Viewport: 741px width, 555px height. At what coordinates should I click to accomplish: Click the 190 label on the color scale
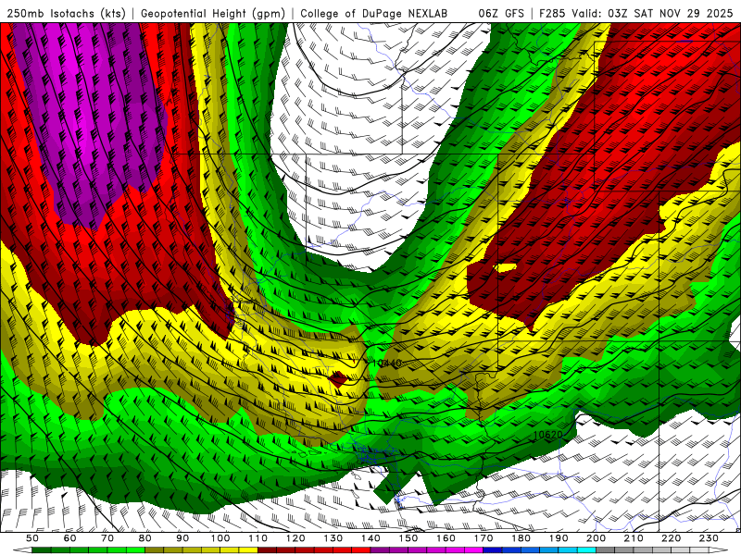point(559,538)
